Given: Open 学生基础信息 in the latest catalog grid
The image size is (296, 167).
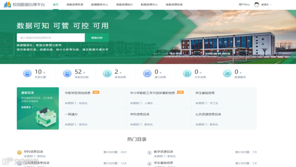Looking at the screenshot, I should [x=205, y=93].
